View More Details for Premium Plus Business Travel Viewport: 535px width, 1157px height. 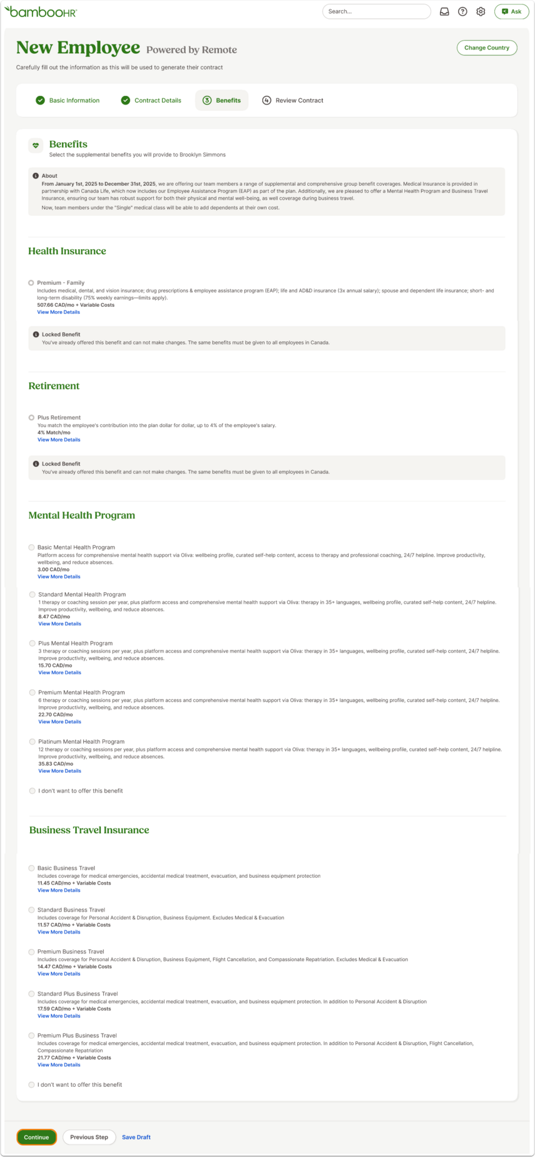click(59, 1065)
